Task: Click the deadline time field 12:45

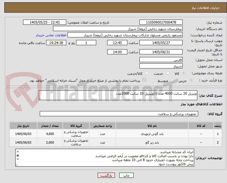Action: pos(117,43)
